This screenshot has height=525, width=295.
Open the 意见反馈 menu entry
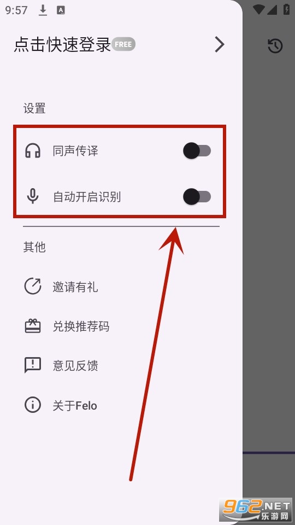121,365
